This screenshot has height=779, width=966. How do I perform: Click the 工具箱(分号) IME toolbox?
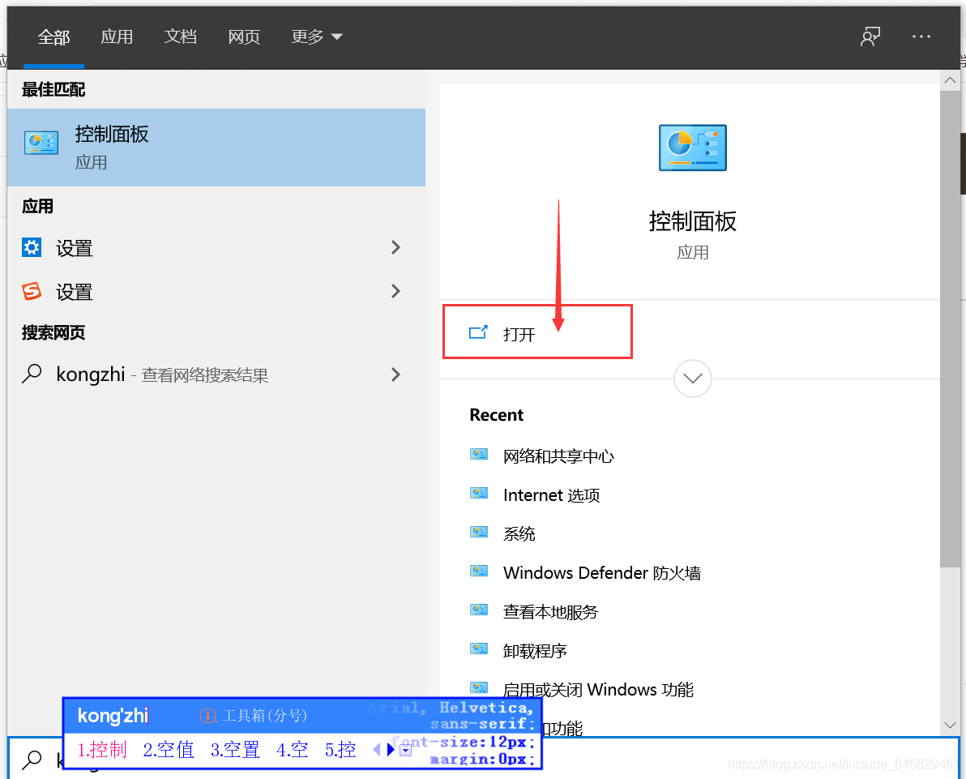264,716
